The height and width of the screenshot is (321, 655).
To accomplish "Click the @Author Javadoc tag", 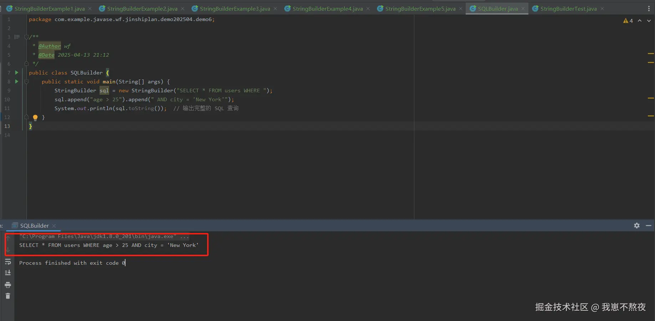I will click(50, 46).
